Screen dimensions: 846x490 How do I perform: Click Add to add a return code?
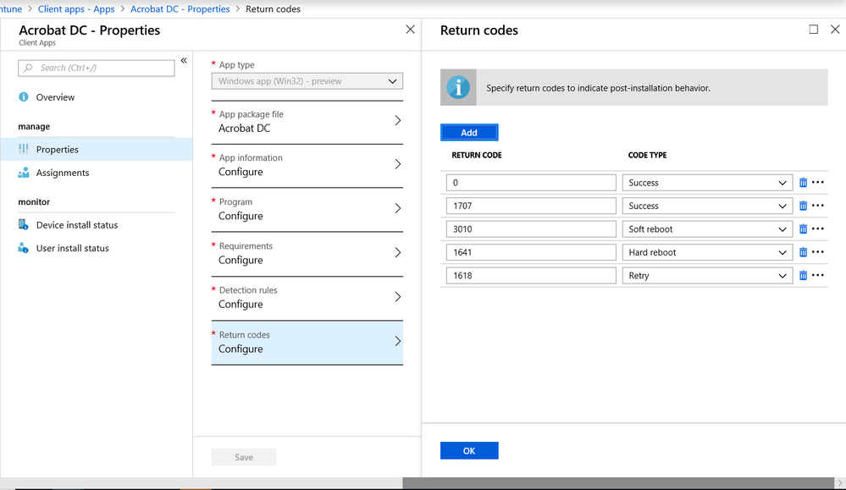click(x=469, y=133)
